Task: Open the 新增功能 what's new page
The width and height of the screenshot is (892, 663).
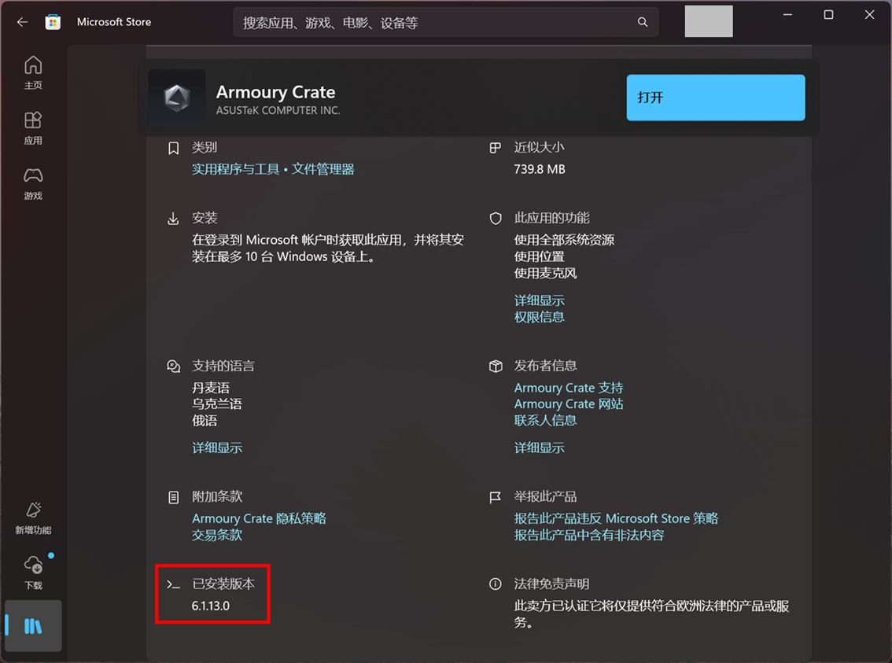Action: [x=33, y=518]
